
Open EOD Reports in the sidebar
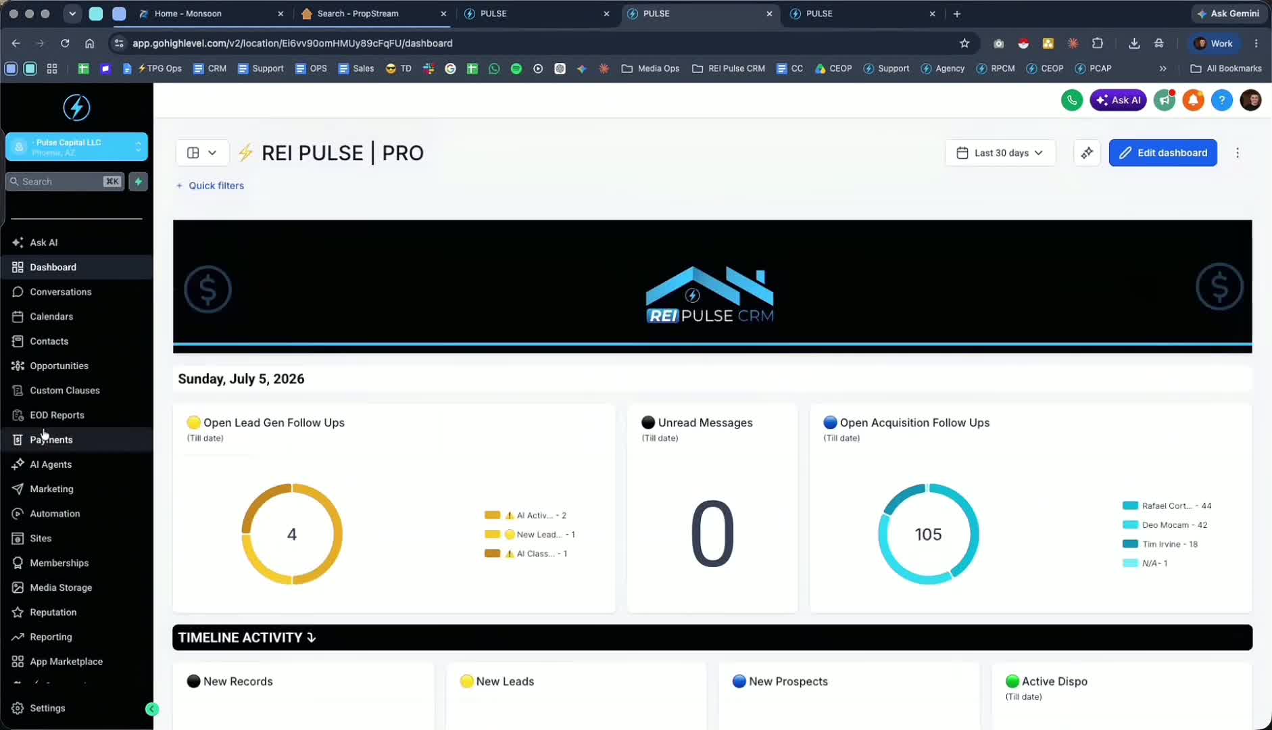pyautogui.click(x=57, y=415)
